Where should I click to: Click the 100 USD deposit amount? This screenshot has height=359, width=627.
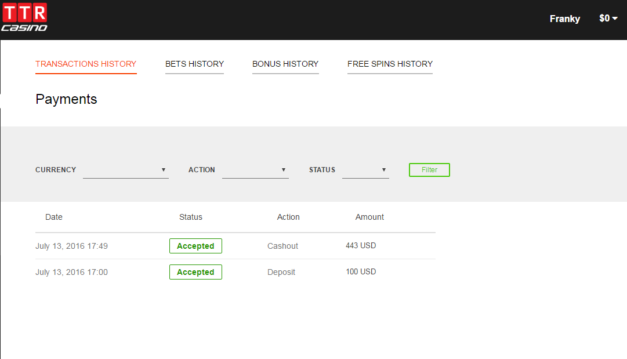pos(361,271)
